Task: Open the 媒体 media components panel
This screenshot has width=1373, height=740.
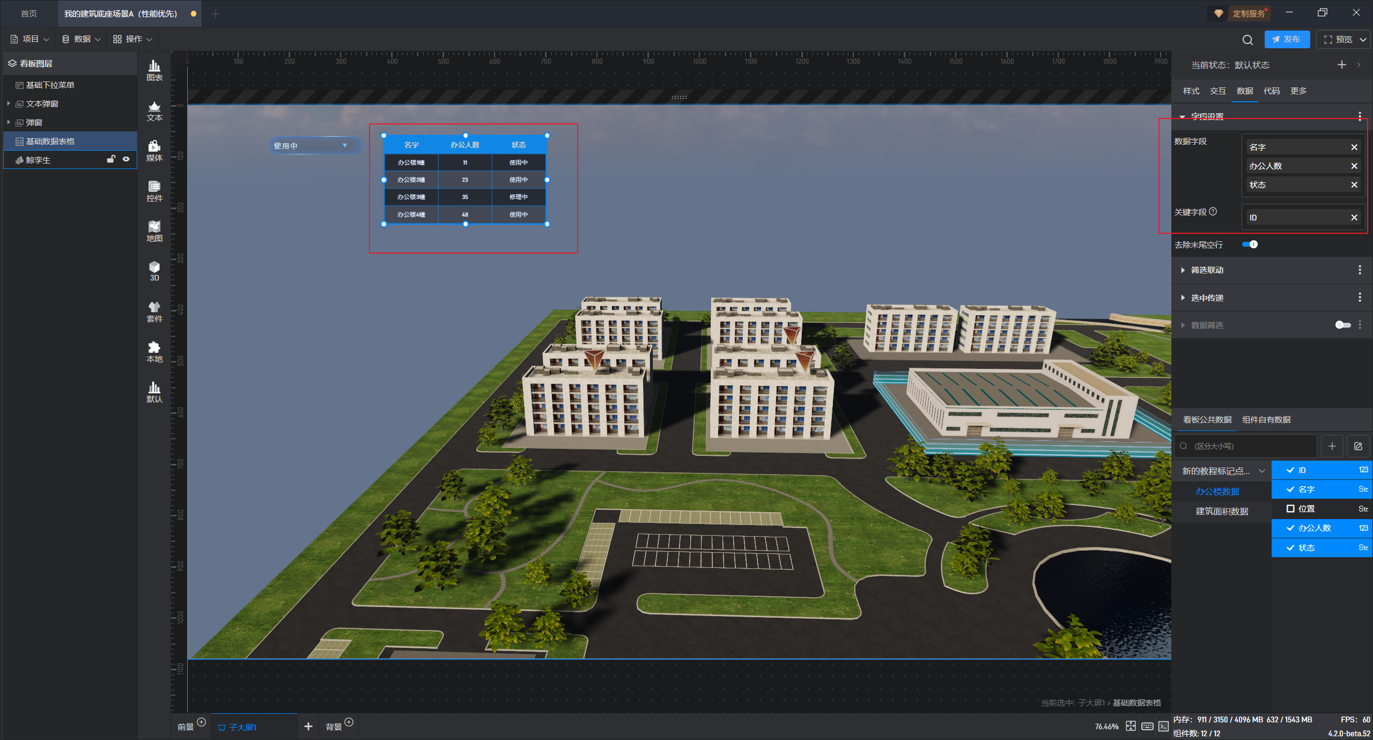Action: pyautogui.click(x=154, y=151)
